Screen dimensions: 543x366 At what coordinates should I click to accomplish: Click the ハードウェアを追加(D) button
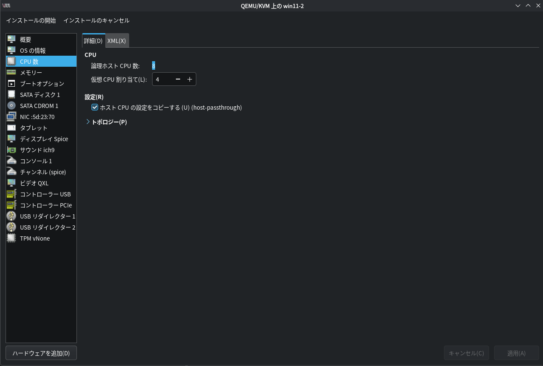(x=41, y=353)
